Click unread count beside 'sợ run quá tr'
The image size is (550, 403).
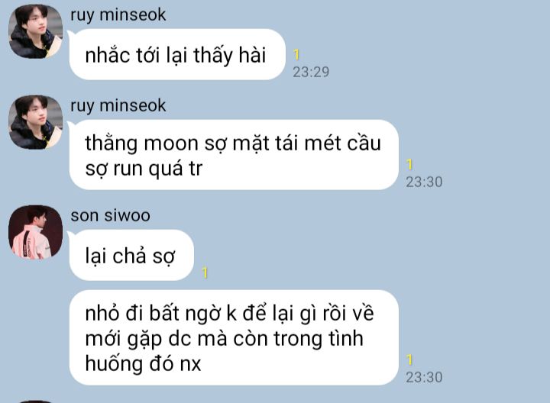pyautogui.click(x=409, y=164)
